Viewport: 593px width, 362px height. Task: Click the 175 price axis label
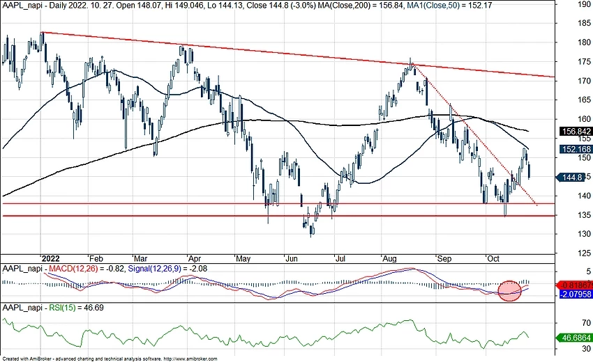point(585,61)
